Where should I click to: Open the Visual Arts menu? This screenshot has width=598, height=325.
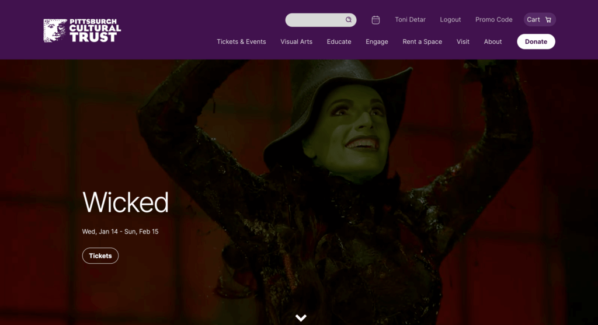pyautogui.click(x=296, y=41)
